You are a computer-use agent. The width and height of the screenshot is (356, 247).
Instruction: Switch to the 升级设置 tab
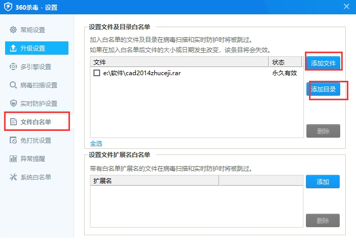37,48
